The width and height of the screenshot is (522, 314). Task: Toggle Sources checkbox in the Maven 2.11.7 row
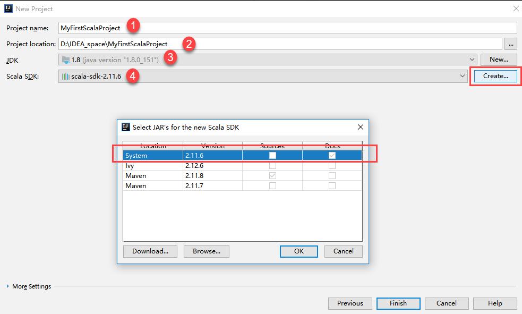(272, 185)
